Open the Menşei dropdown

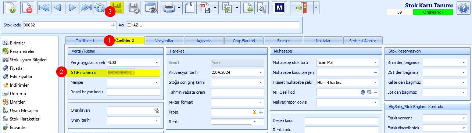coord(157,82)
